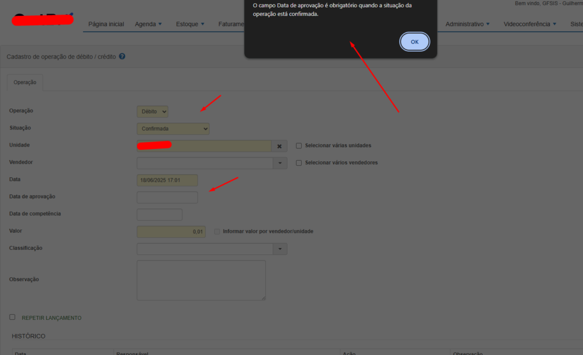Select the Operação tab
Viewport: 583px width, 355px height.
pyautogui.click(x=25, y=82)
